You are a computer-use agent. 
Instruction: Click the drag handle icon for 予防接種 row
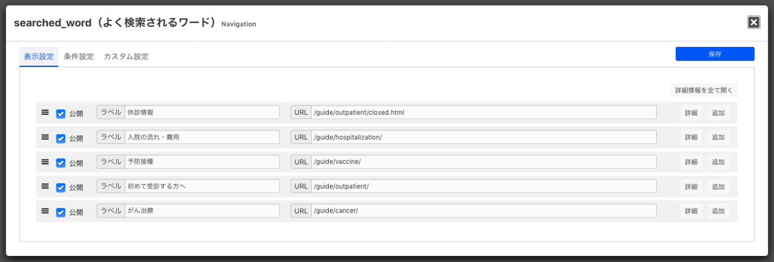point(45,162)
